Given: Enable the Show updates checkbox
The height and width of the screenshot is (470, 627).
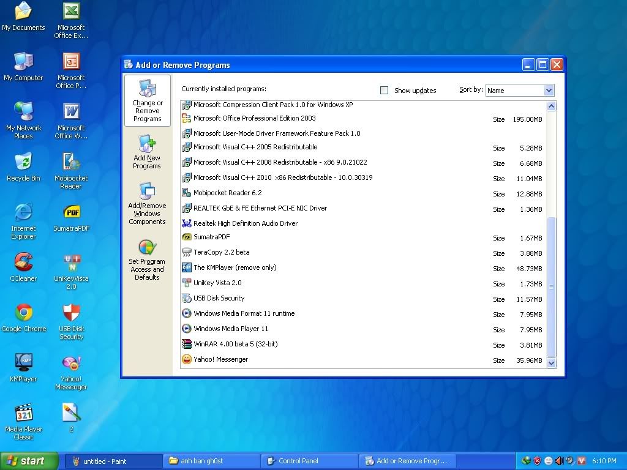Looking at the screenshot, I should click(385, 91).
